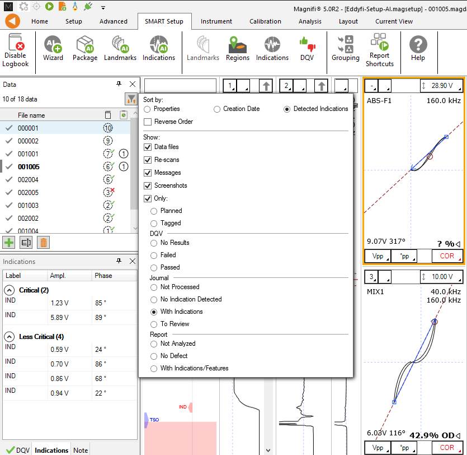
Task: Open the Vpp measurement dropdown under ABS-F1
Action: tap(378, 256)
